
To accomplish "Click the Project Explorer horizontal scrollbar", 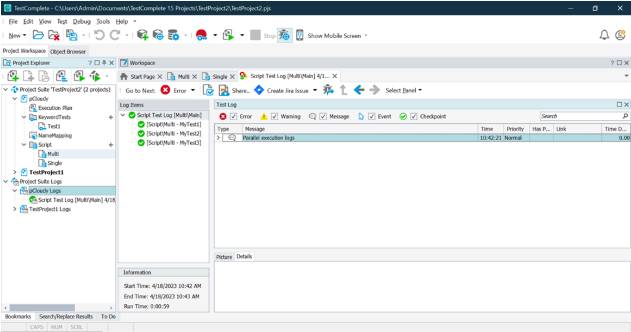I will pos(42,308).
